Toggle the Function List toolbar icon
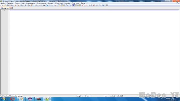The image size is (180, 101). (83, 5)
